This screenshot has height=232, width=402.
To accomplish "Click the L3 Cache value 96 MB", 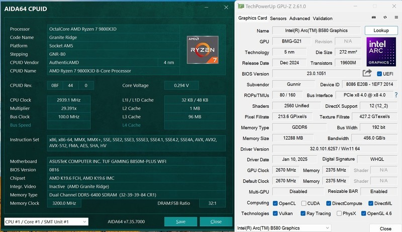I will (195, 117).
